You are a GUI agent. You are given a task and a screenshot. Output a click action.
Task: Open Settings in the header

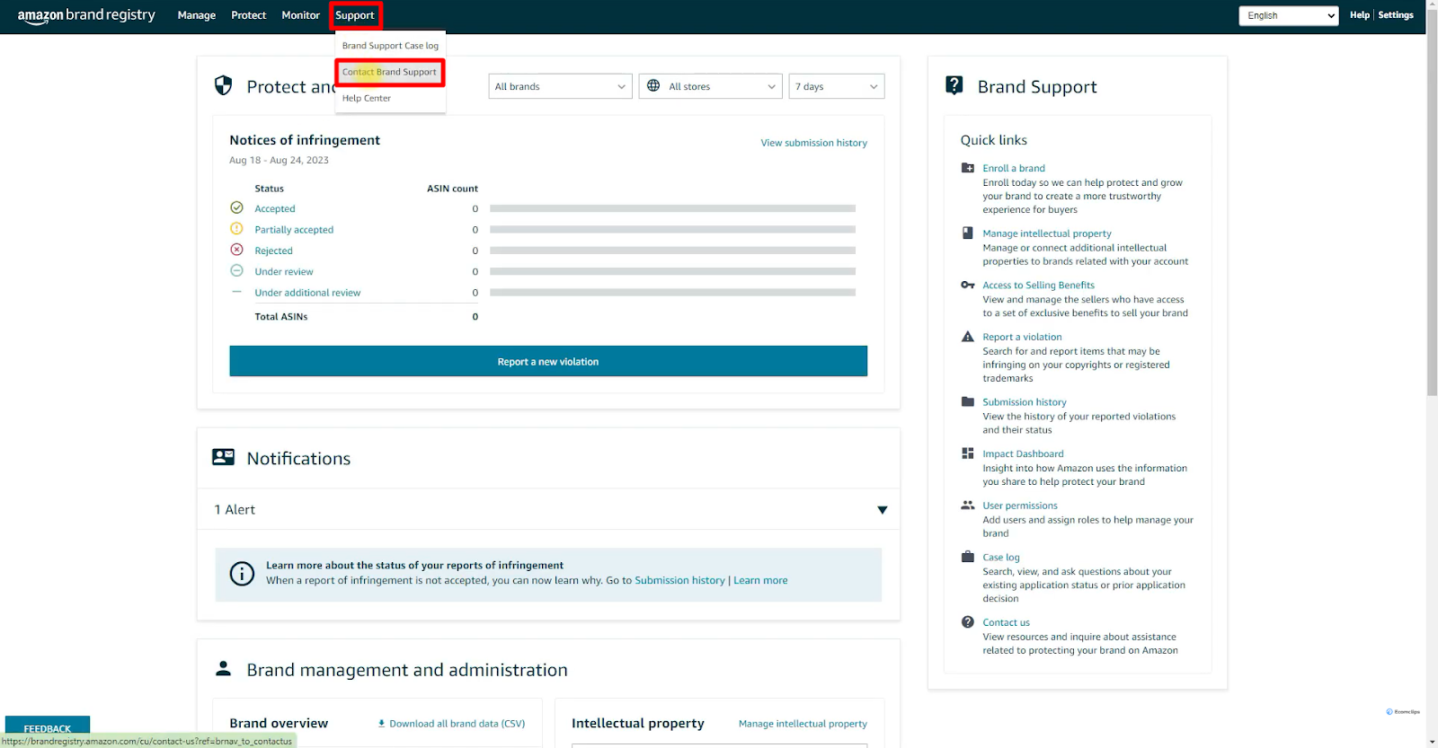click(x=1396, y=15)
